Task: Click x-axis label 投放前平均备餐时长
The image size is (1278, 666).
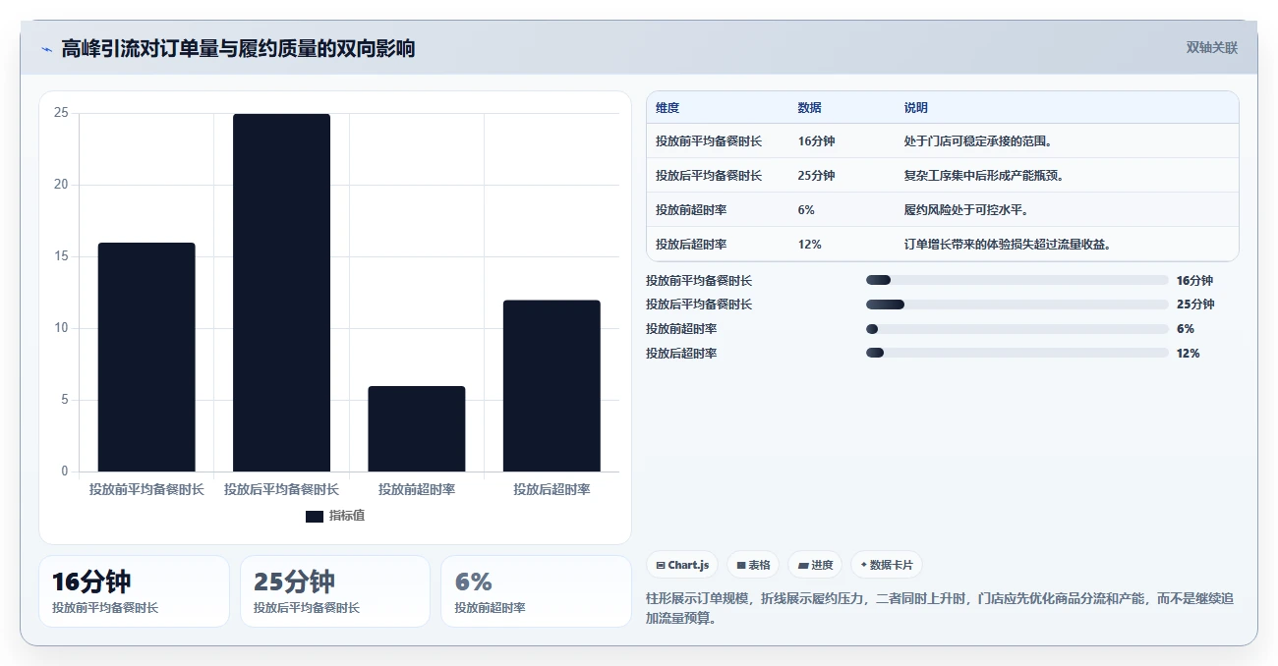Action: coord(146,489)
